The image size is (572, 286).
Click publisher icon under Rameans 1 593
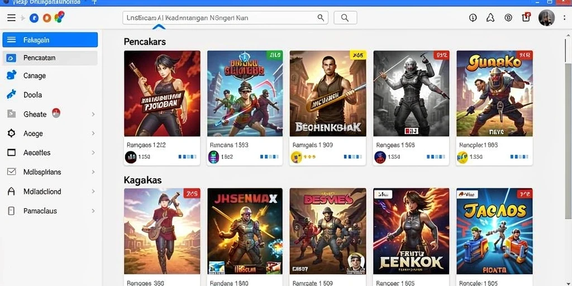pos(213,157)
